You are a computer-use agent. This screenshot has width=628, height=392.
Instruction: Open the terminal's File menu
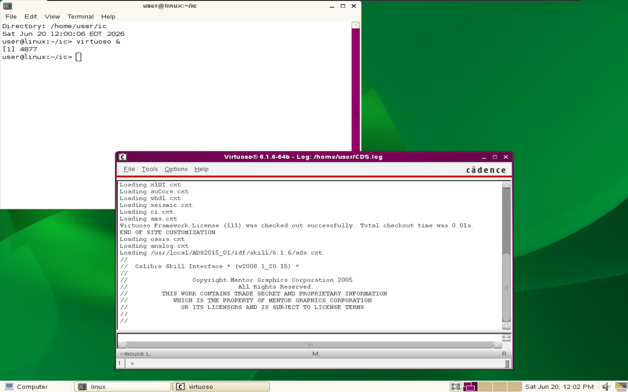coord(11,17)
